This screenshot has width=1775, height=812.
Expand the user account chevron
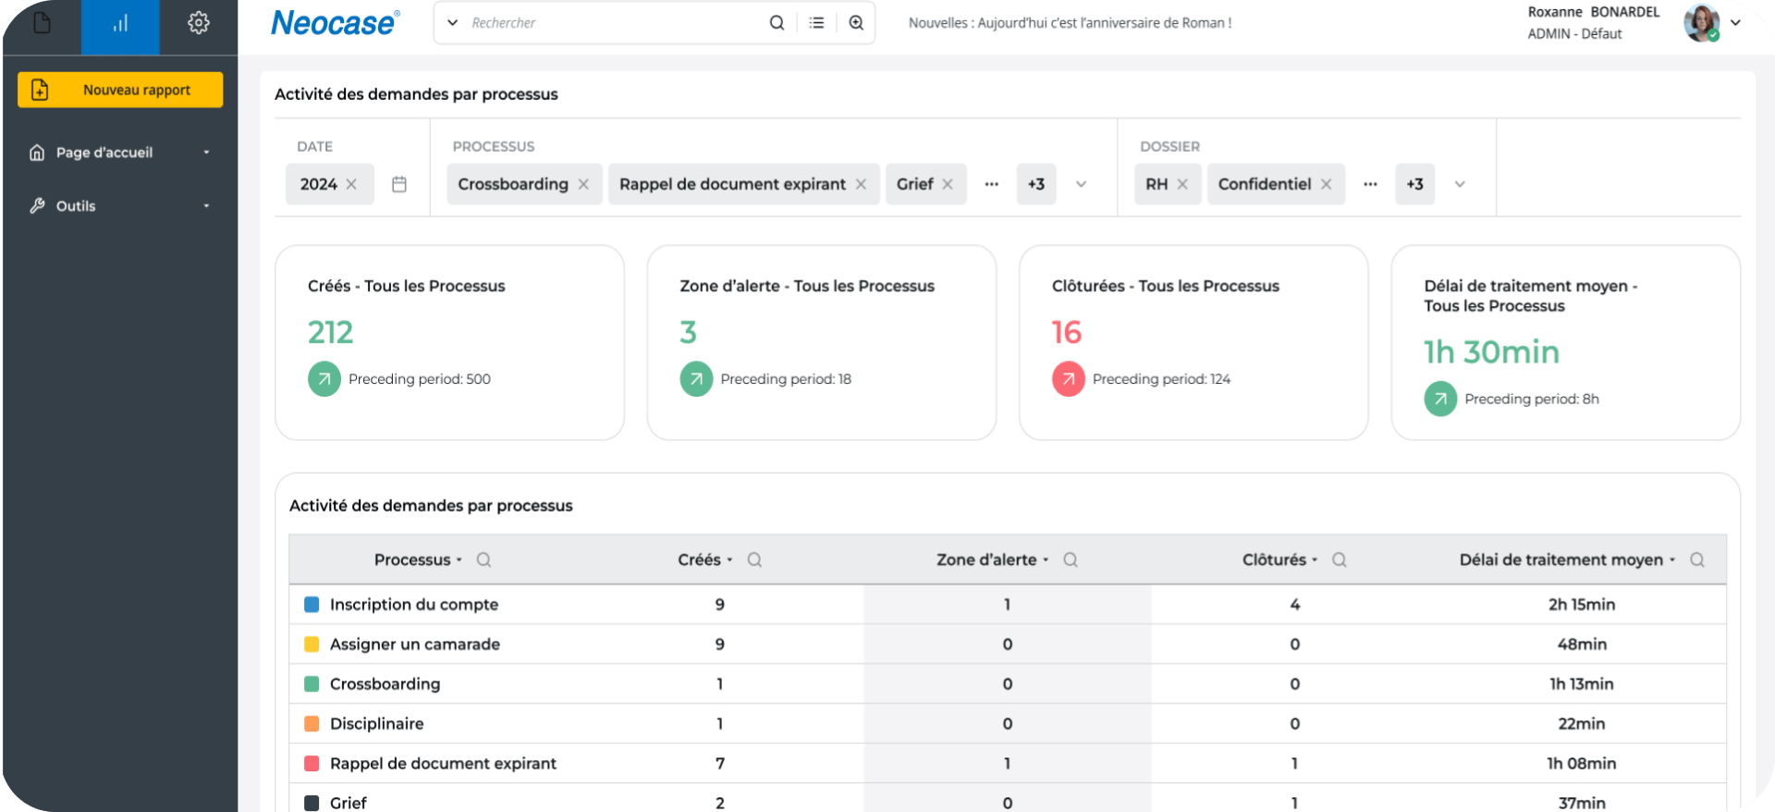coord(1736,23)
